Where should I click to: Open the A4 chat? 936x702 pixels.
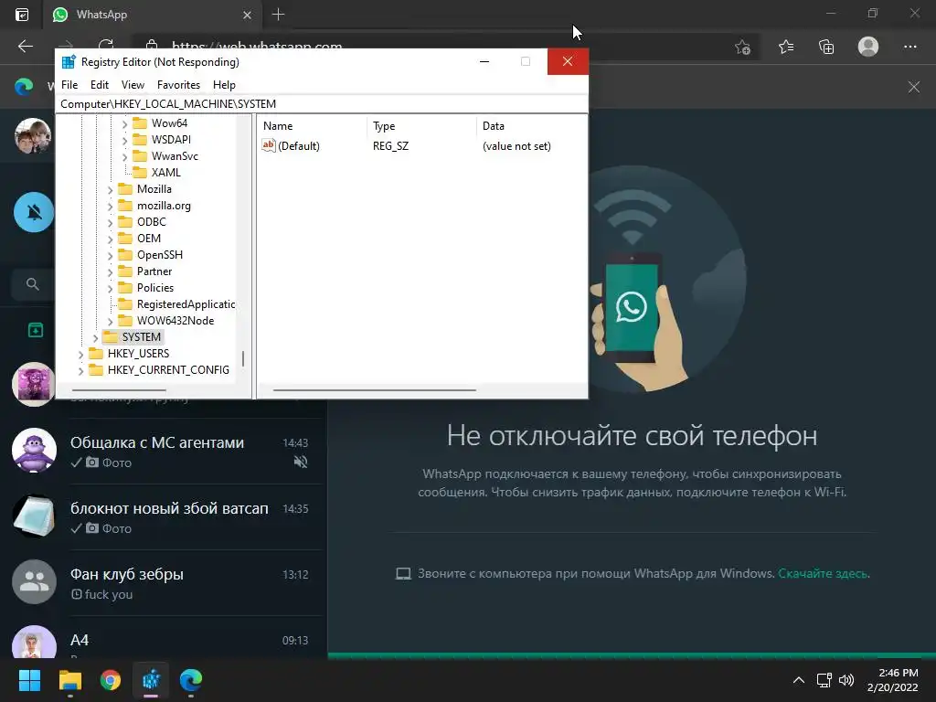tap(164, 637)
